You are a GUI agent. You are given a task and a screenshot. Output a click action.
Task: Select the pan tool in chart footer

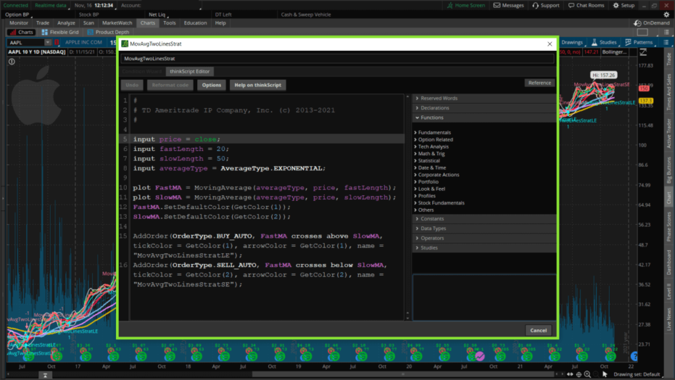coord(570,375)
